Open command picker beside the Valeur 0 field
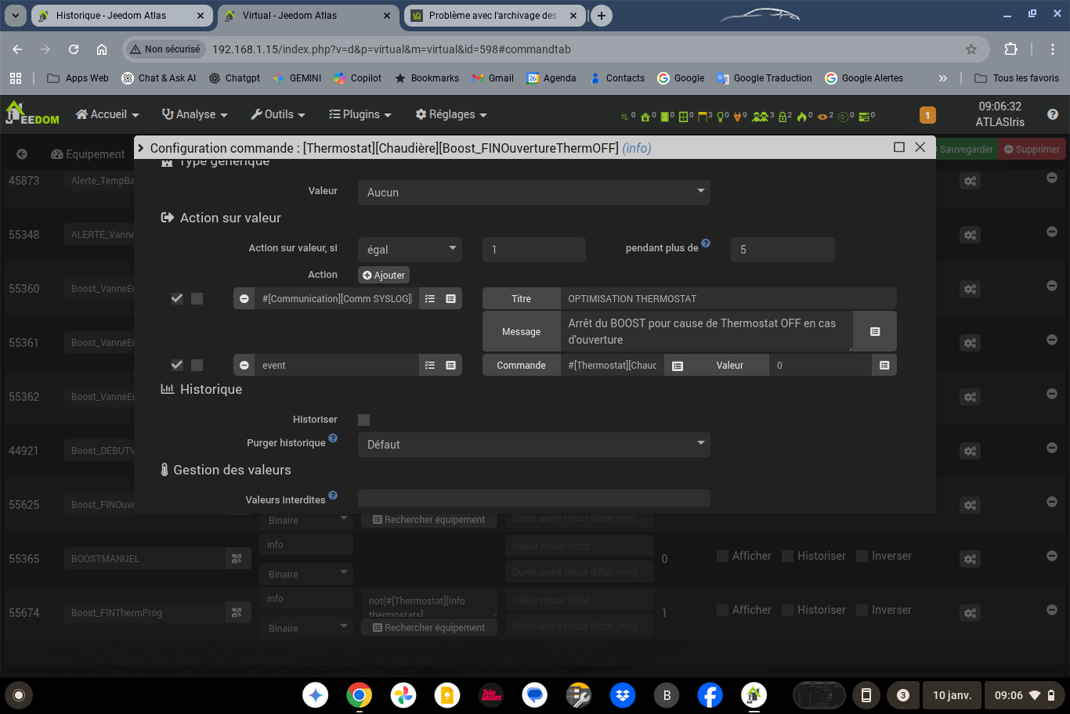 pos(884,366)
